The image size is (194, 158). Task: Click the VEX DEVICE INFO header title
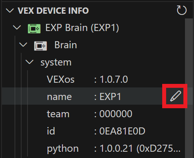coord(53,11)
